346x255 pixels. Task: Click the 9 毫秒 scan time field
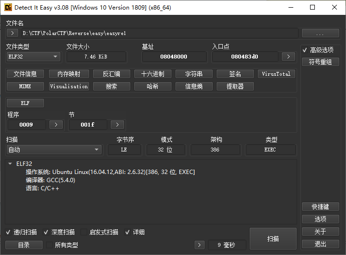227,245
